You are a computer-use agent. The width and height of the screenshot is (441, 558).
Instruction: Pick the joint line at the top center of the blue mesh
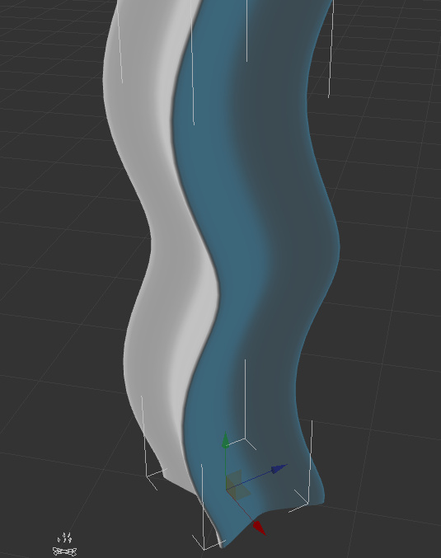[246, 30]
